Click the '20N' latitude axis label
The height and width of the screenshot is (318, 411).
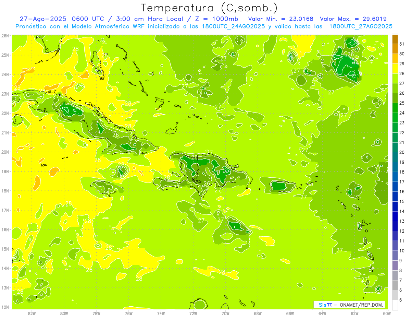point(5,152)
